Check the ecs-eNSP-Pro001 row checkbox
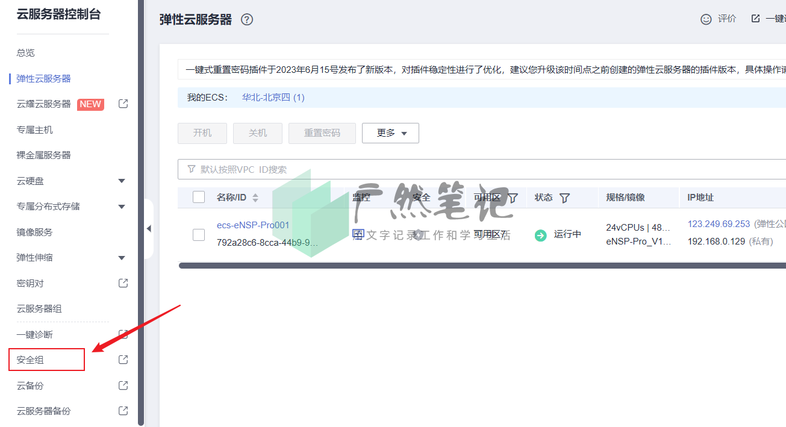Viewport: 786px width, 427px height. tap(199, 235)
